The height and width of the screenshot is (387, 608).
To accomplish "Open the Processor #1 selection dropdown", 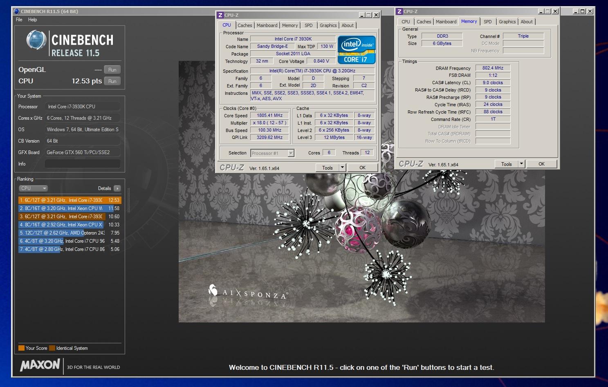I will [272, 153].
